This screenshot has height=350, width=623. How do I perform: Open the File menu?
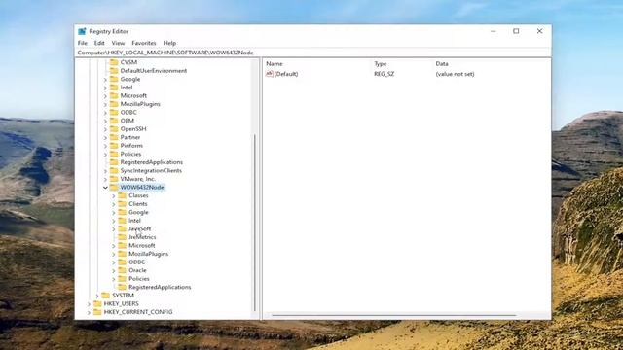(82, 43)
